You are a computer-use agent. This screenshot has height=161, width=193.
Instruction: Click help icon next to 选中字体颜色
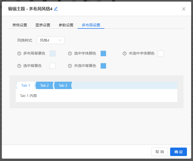tap(70, 53)
